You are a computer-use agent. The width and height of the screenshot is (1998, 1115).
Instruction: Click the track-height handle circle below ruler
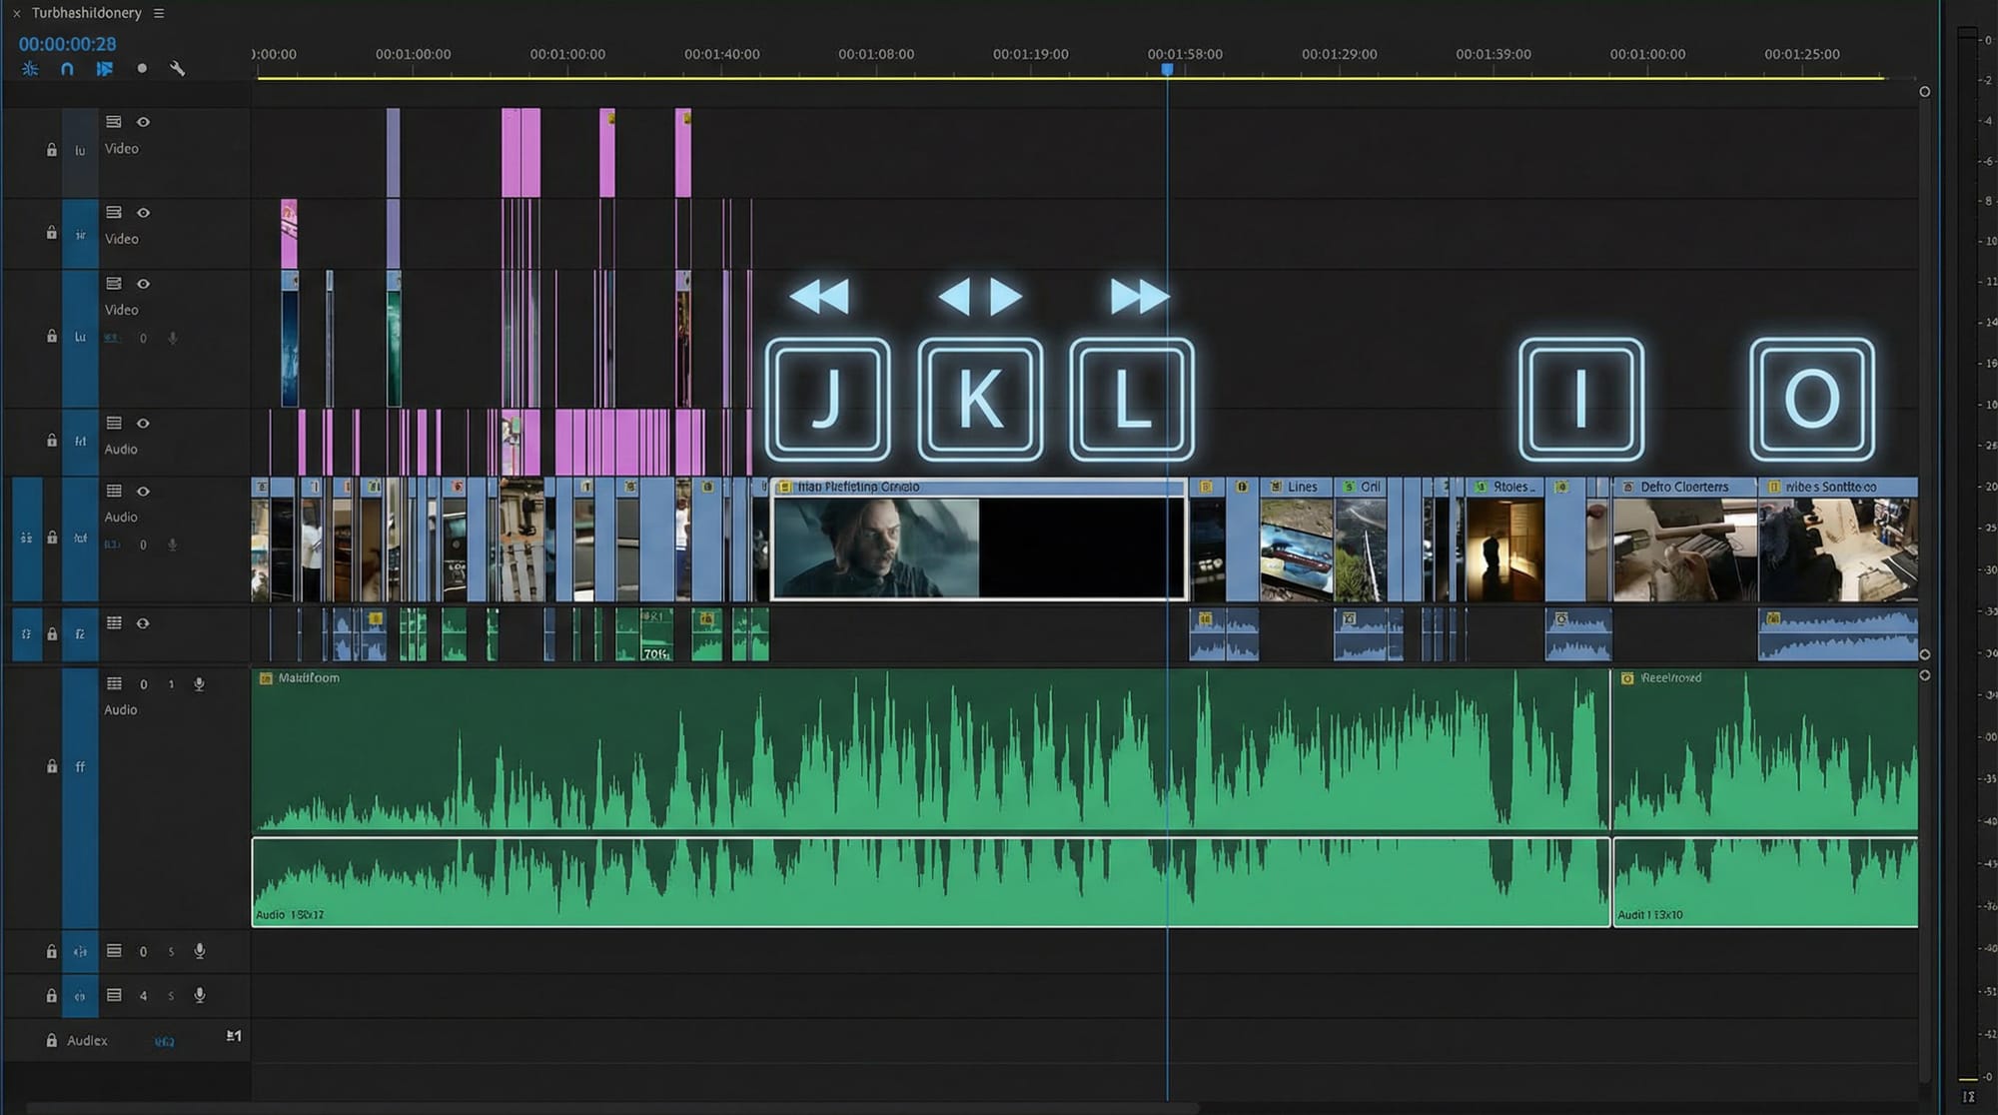point(1924,92)
